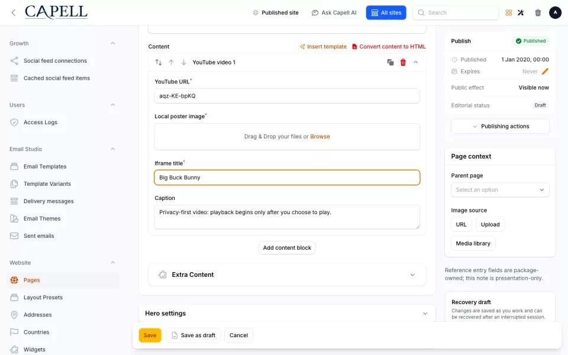Open the tools icon in header

click(x=521, y=12)
